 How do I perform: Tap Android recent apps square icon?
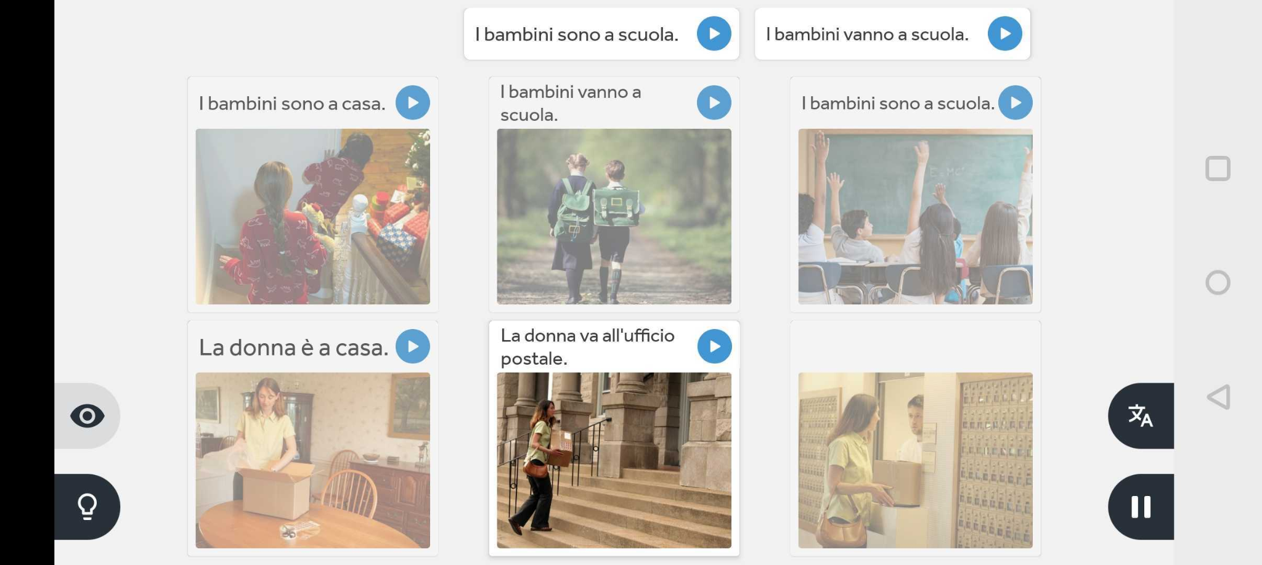coord(1218,169)
